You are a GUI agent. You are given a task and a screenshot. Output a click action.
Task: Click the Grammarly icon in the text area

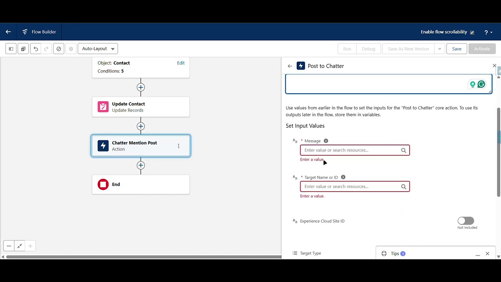pos(481,84)
